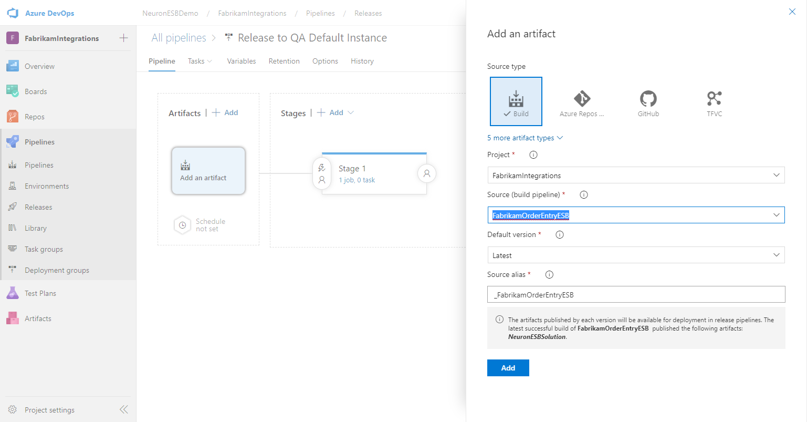Open the Artifacts package icon in sidebar
This screenshot has width=807, height=422.
click(13, 318)
